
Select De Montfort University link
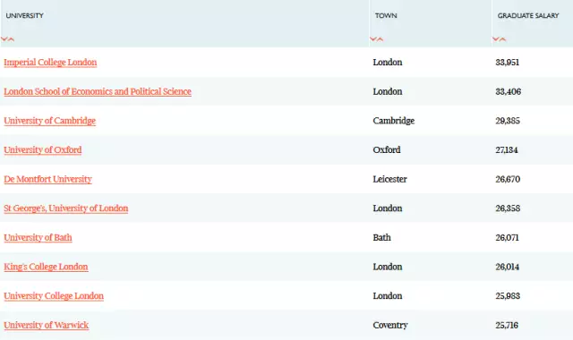click(47, 179)
